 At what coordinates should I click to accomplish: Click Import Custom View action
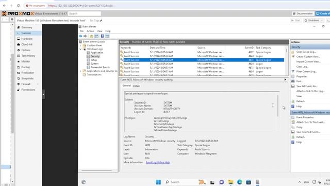308,61
